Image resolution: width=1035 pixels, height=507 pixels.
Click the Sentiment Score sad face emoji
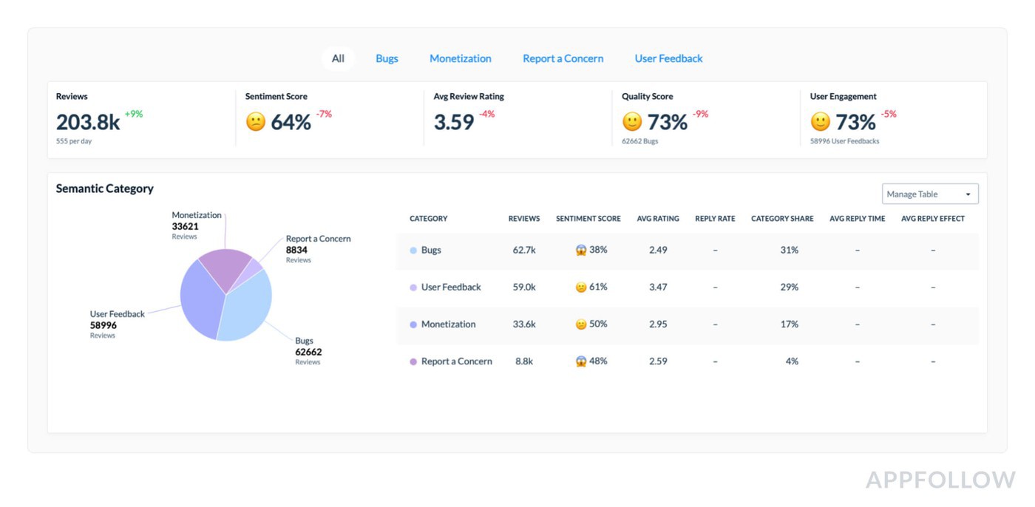tap(256, 122)
